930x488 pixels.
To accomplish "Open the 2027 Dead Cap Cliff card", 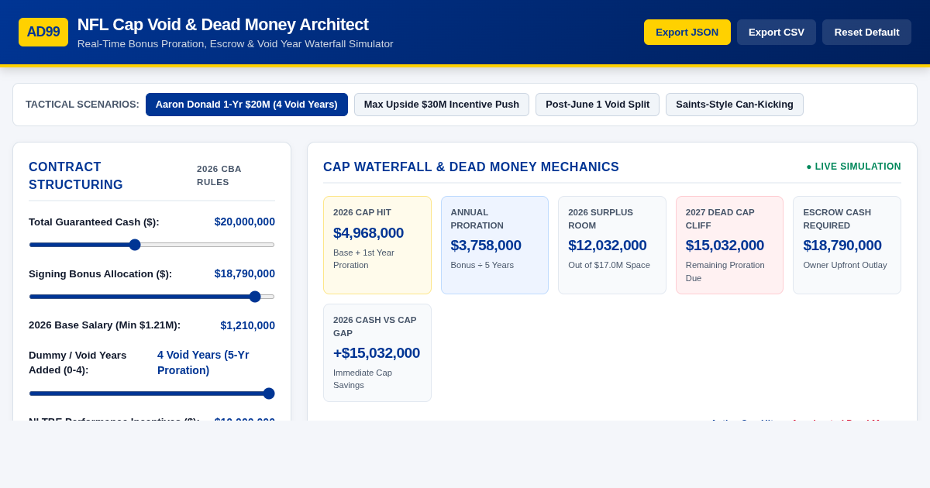I will point(729,245).
